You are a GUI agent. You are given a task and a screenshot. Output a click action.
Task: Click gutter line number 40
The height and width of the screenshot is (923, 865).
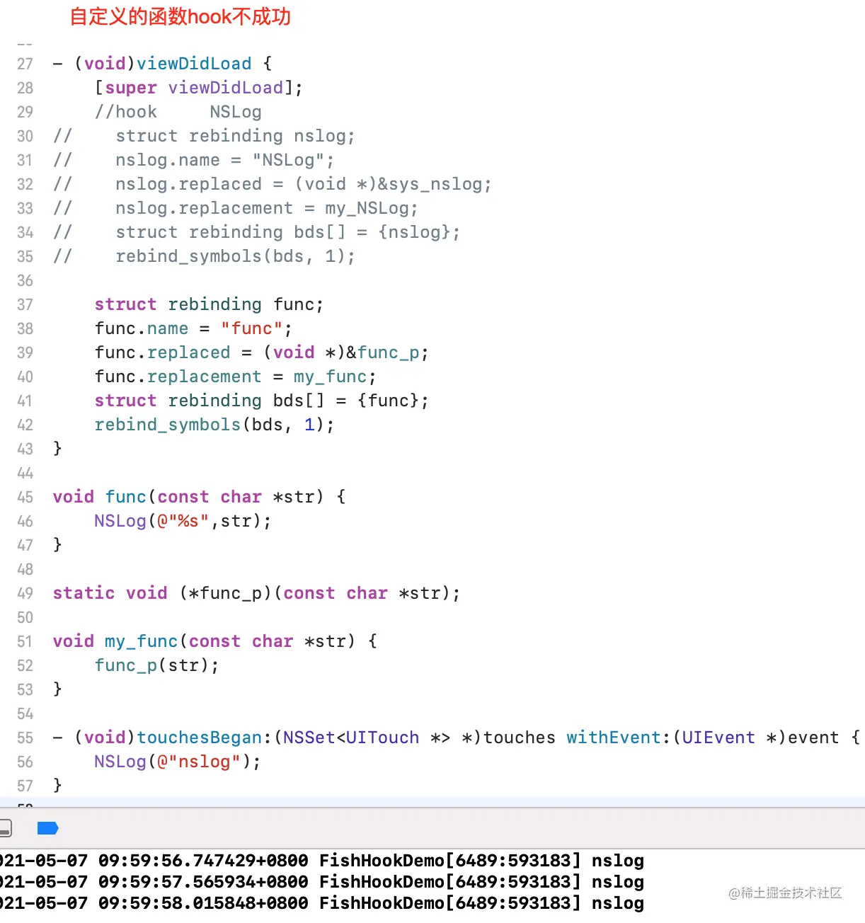(25, 377)
